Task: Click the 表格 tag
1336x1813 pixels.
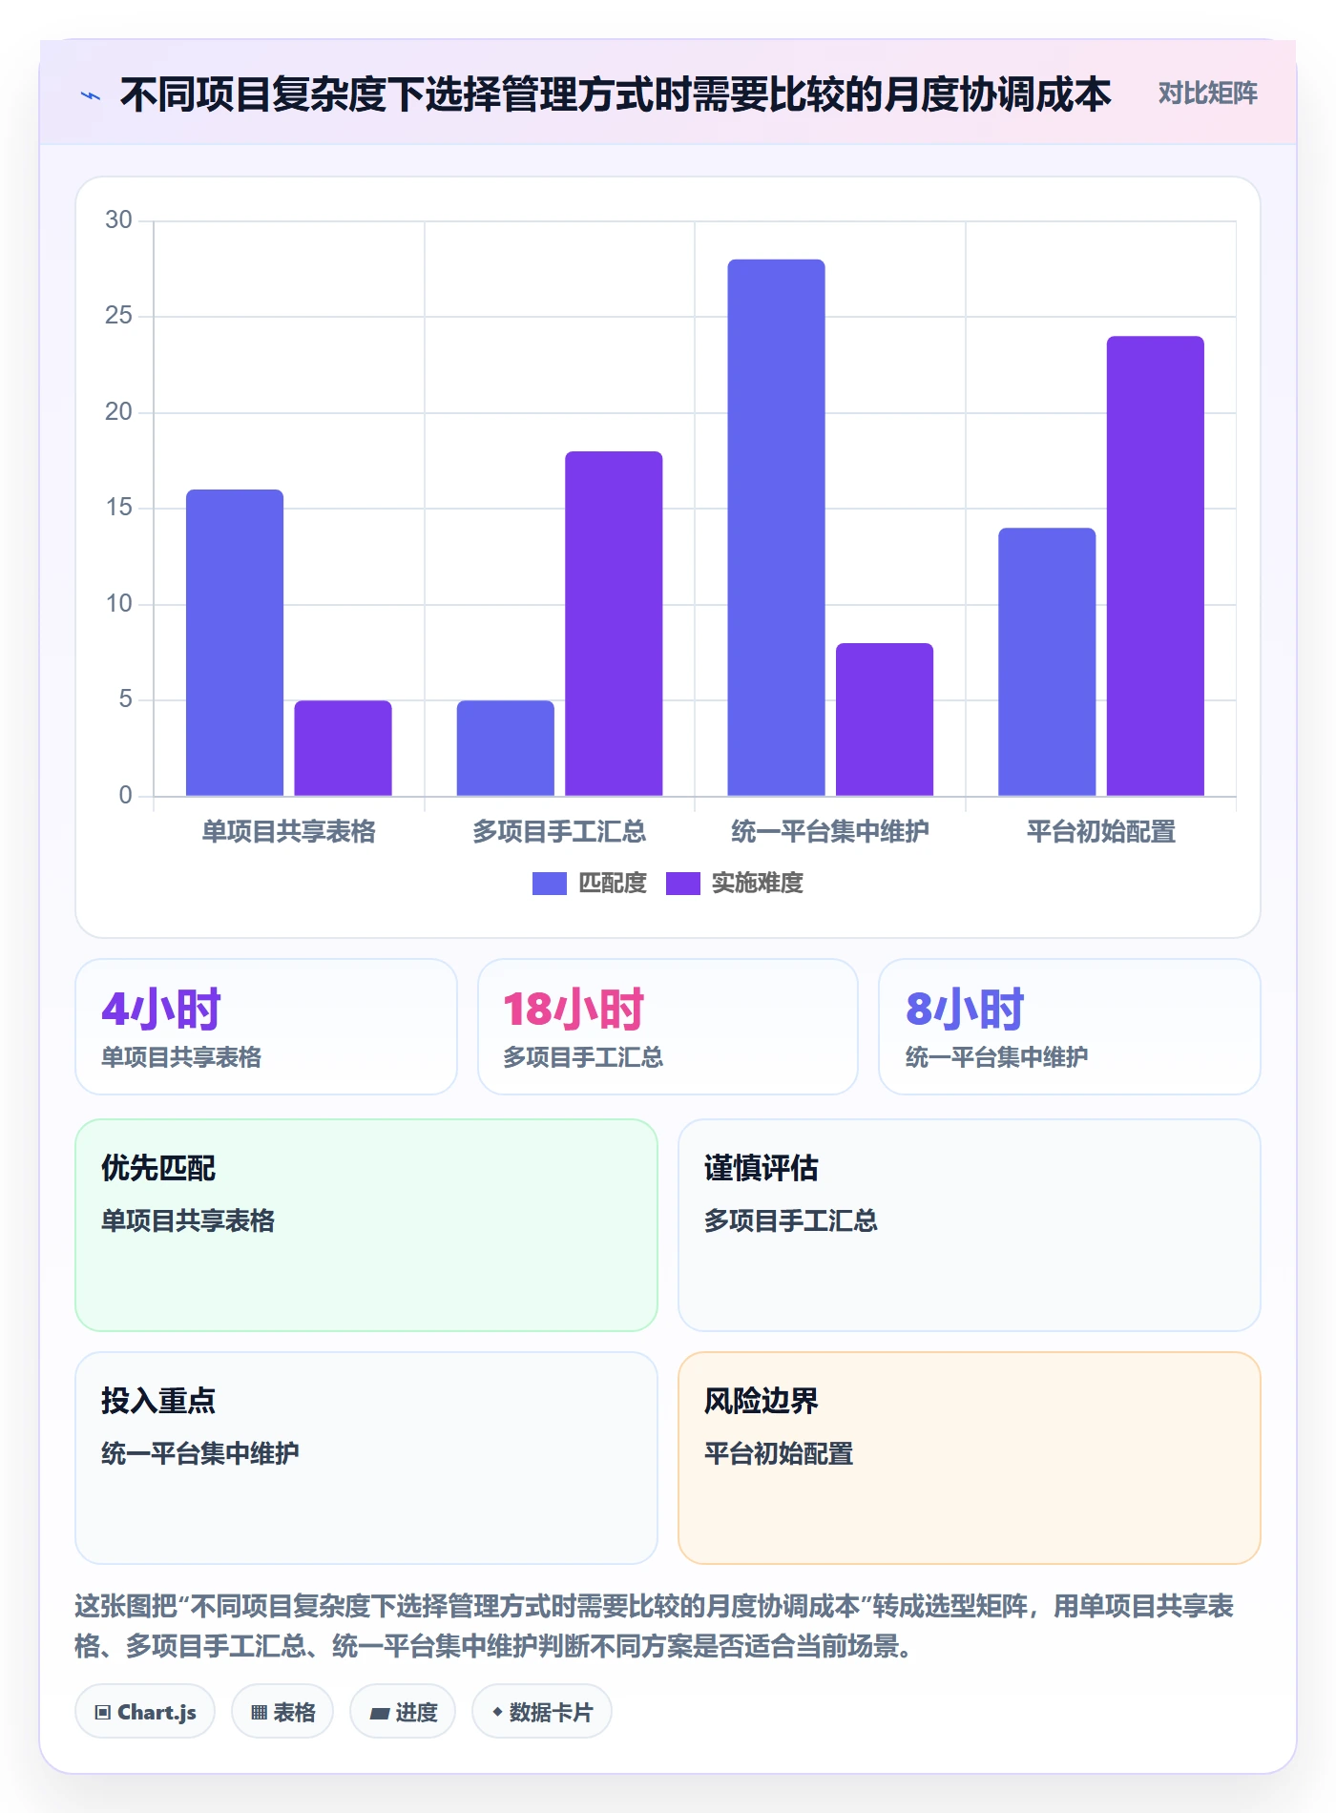Action: pyautogui.click(x=282, y=1712)
